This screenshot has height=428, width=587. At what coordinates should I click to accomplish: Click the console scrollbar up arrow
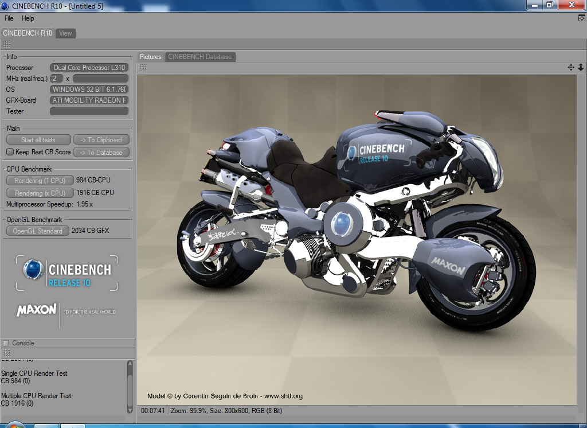click(x=130, y=364)
